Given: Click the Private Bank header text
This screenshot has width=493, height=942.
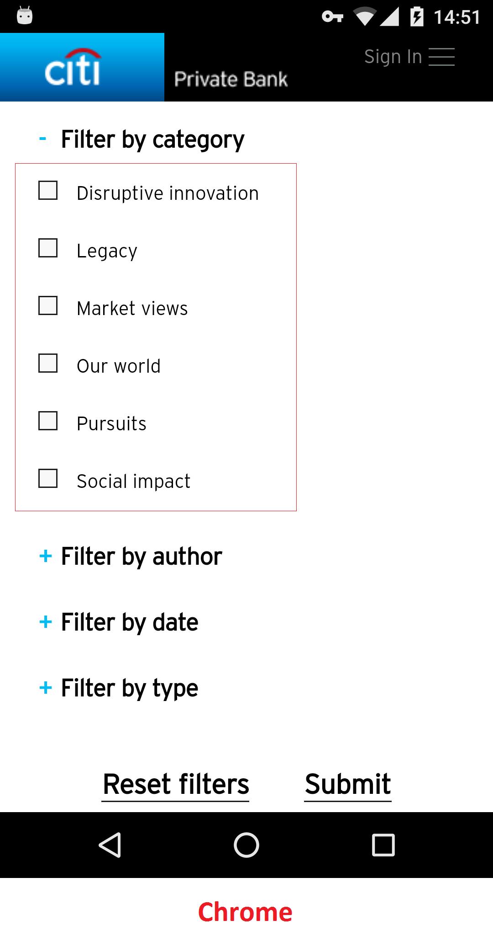Looking at the screenshot, I should click(231, 79).
